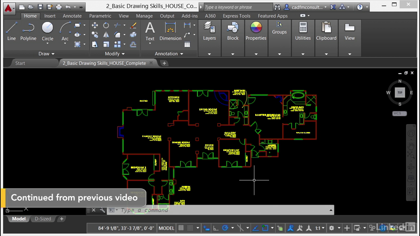Insert a Table from Annotation panel

pyautogui.click(x=187, y=44)
